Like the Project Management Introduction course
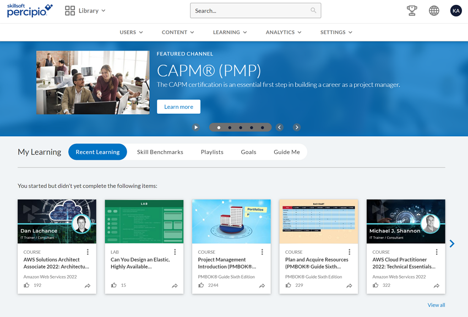This screenshot has width=468, height=317. (201, 285)
